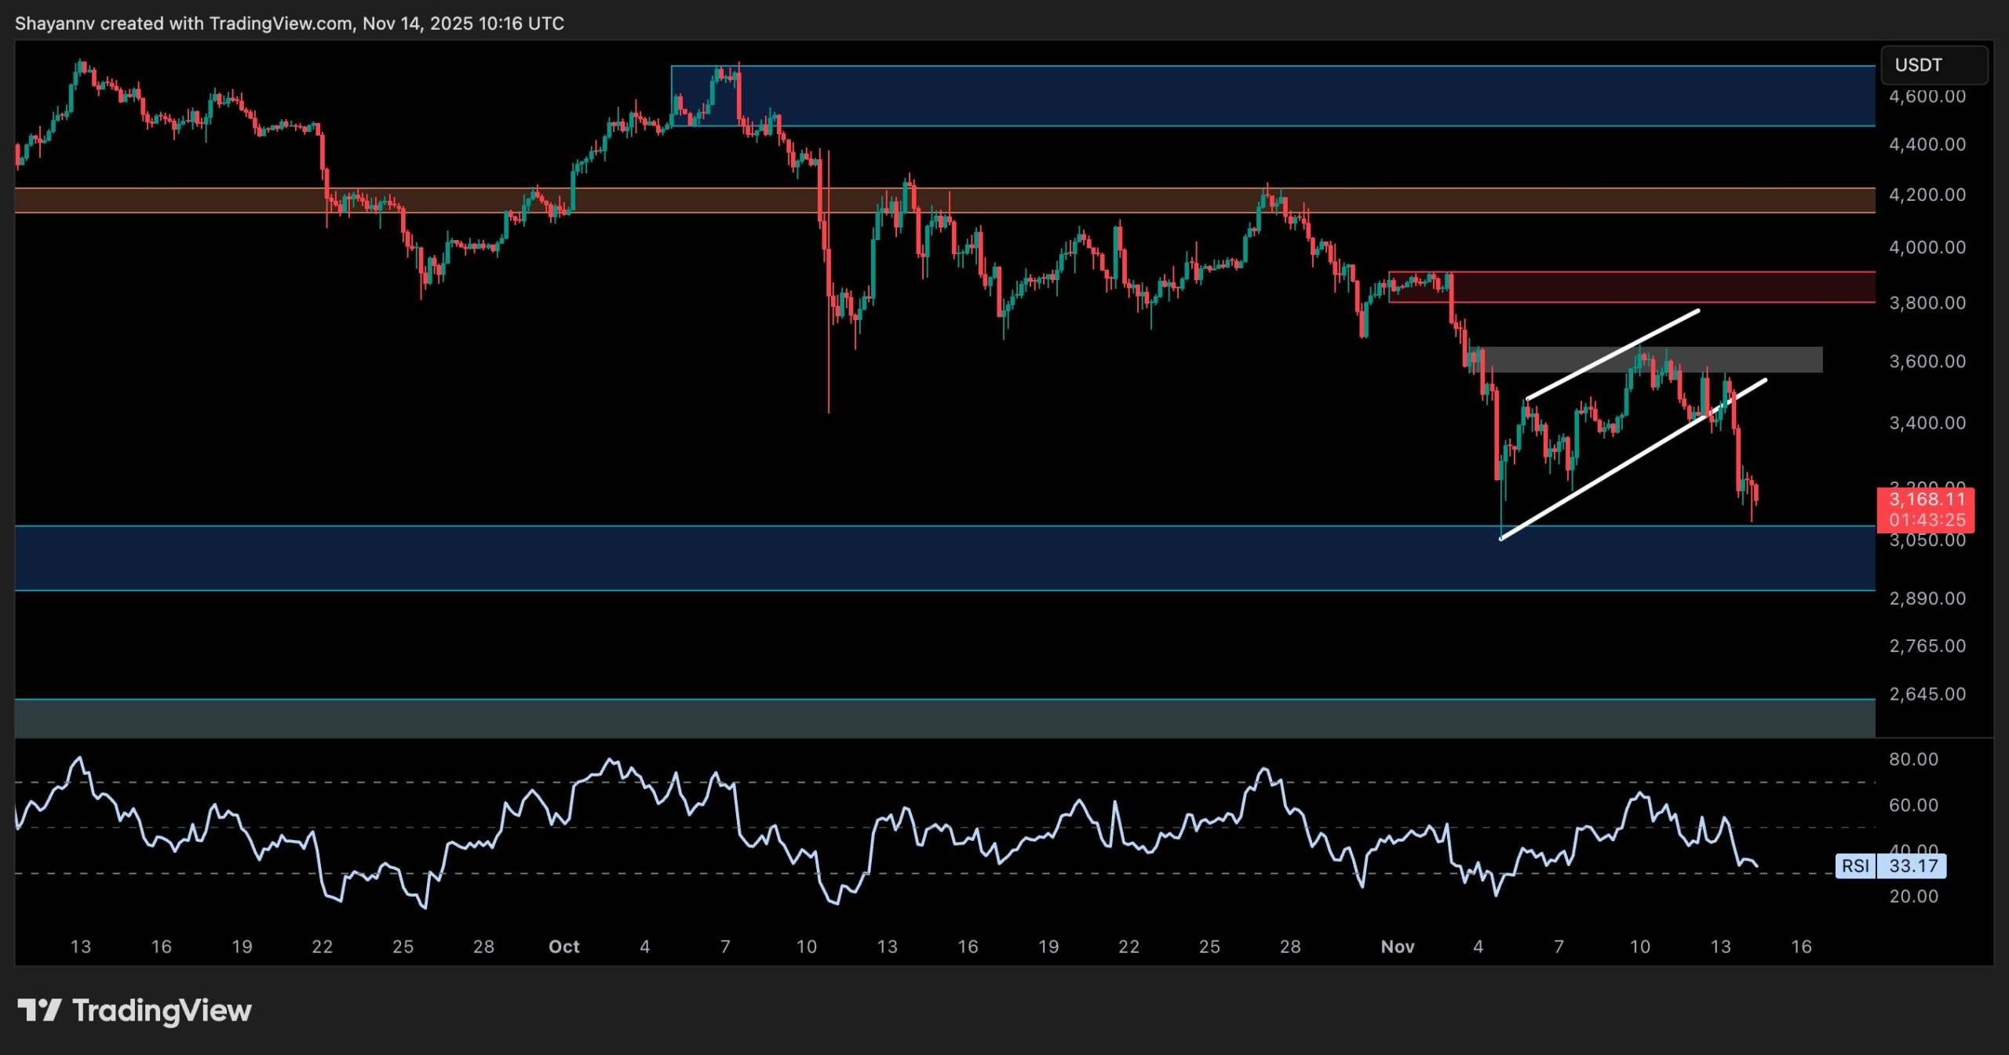Select the lower white channel trendline

[x=1609, y=474]
